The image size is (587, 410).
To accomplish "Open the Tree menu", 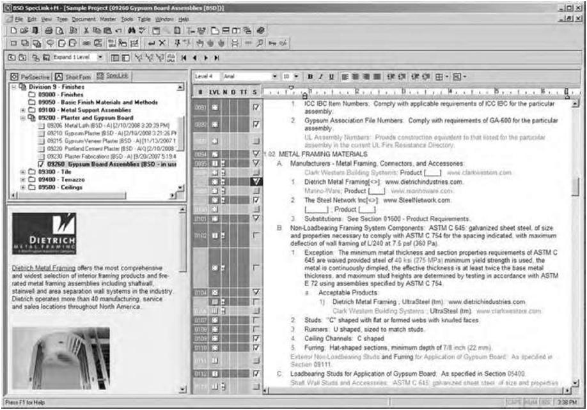I will (62, 19).
